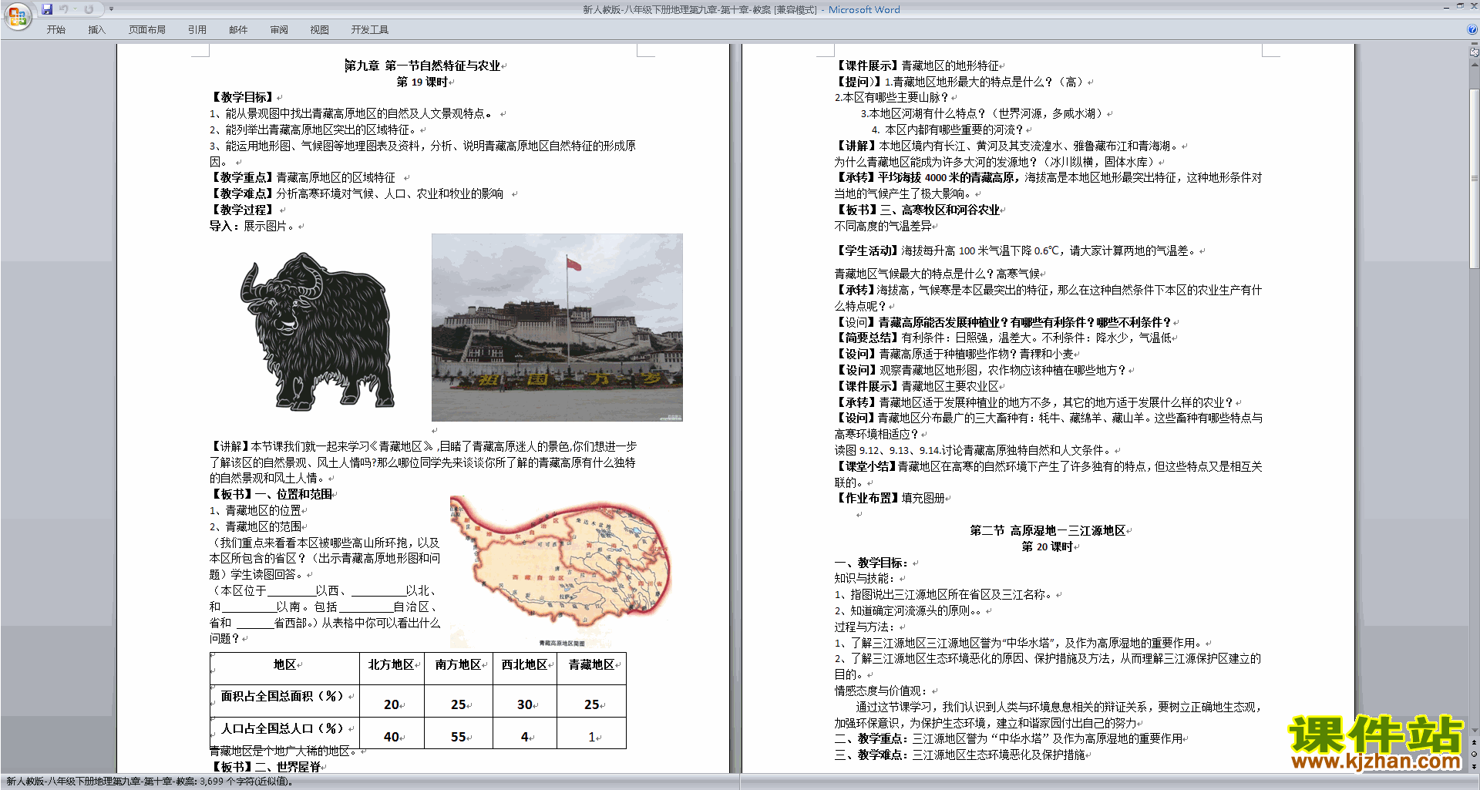Open the 开始 ribbon tab

[x=56, y=30]
